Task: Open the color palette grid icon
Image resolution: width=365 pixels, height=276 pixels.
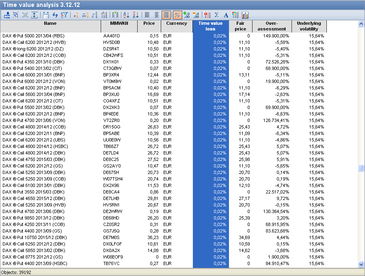Action: [235, 15]
